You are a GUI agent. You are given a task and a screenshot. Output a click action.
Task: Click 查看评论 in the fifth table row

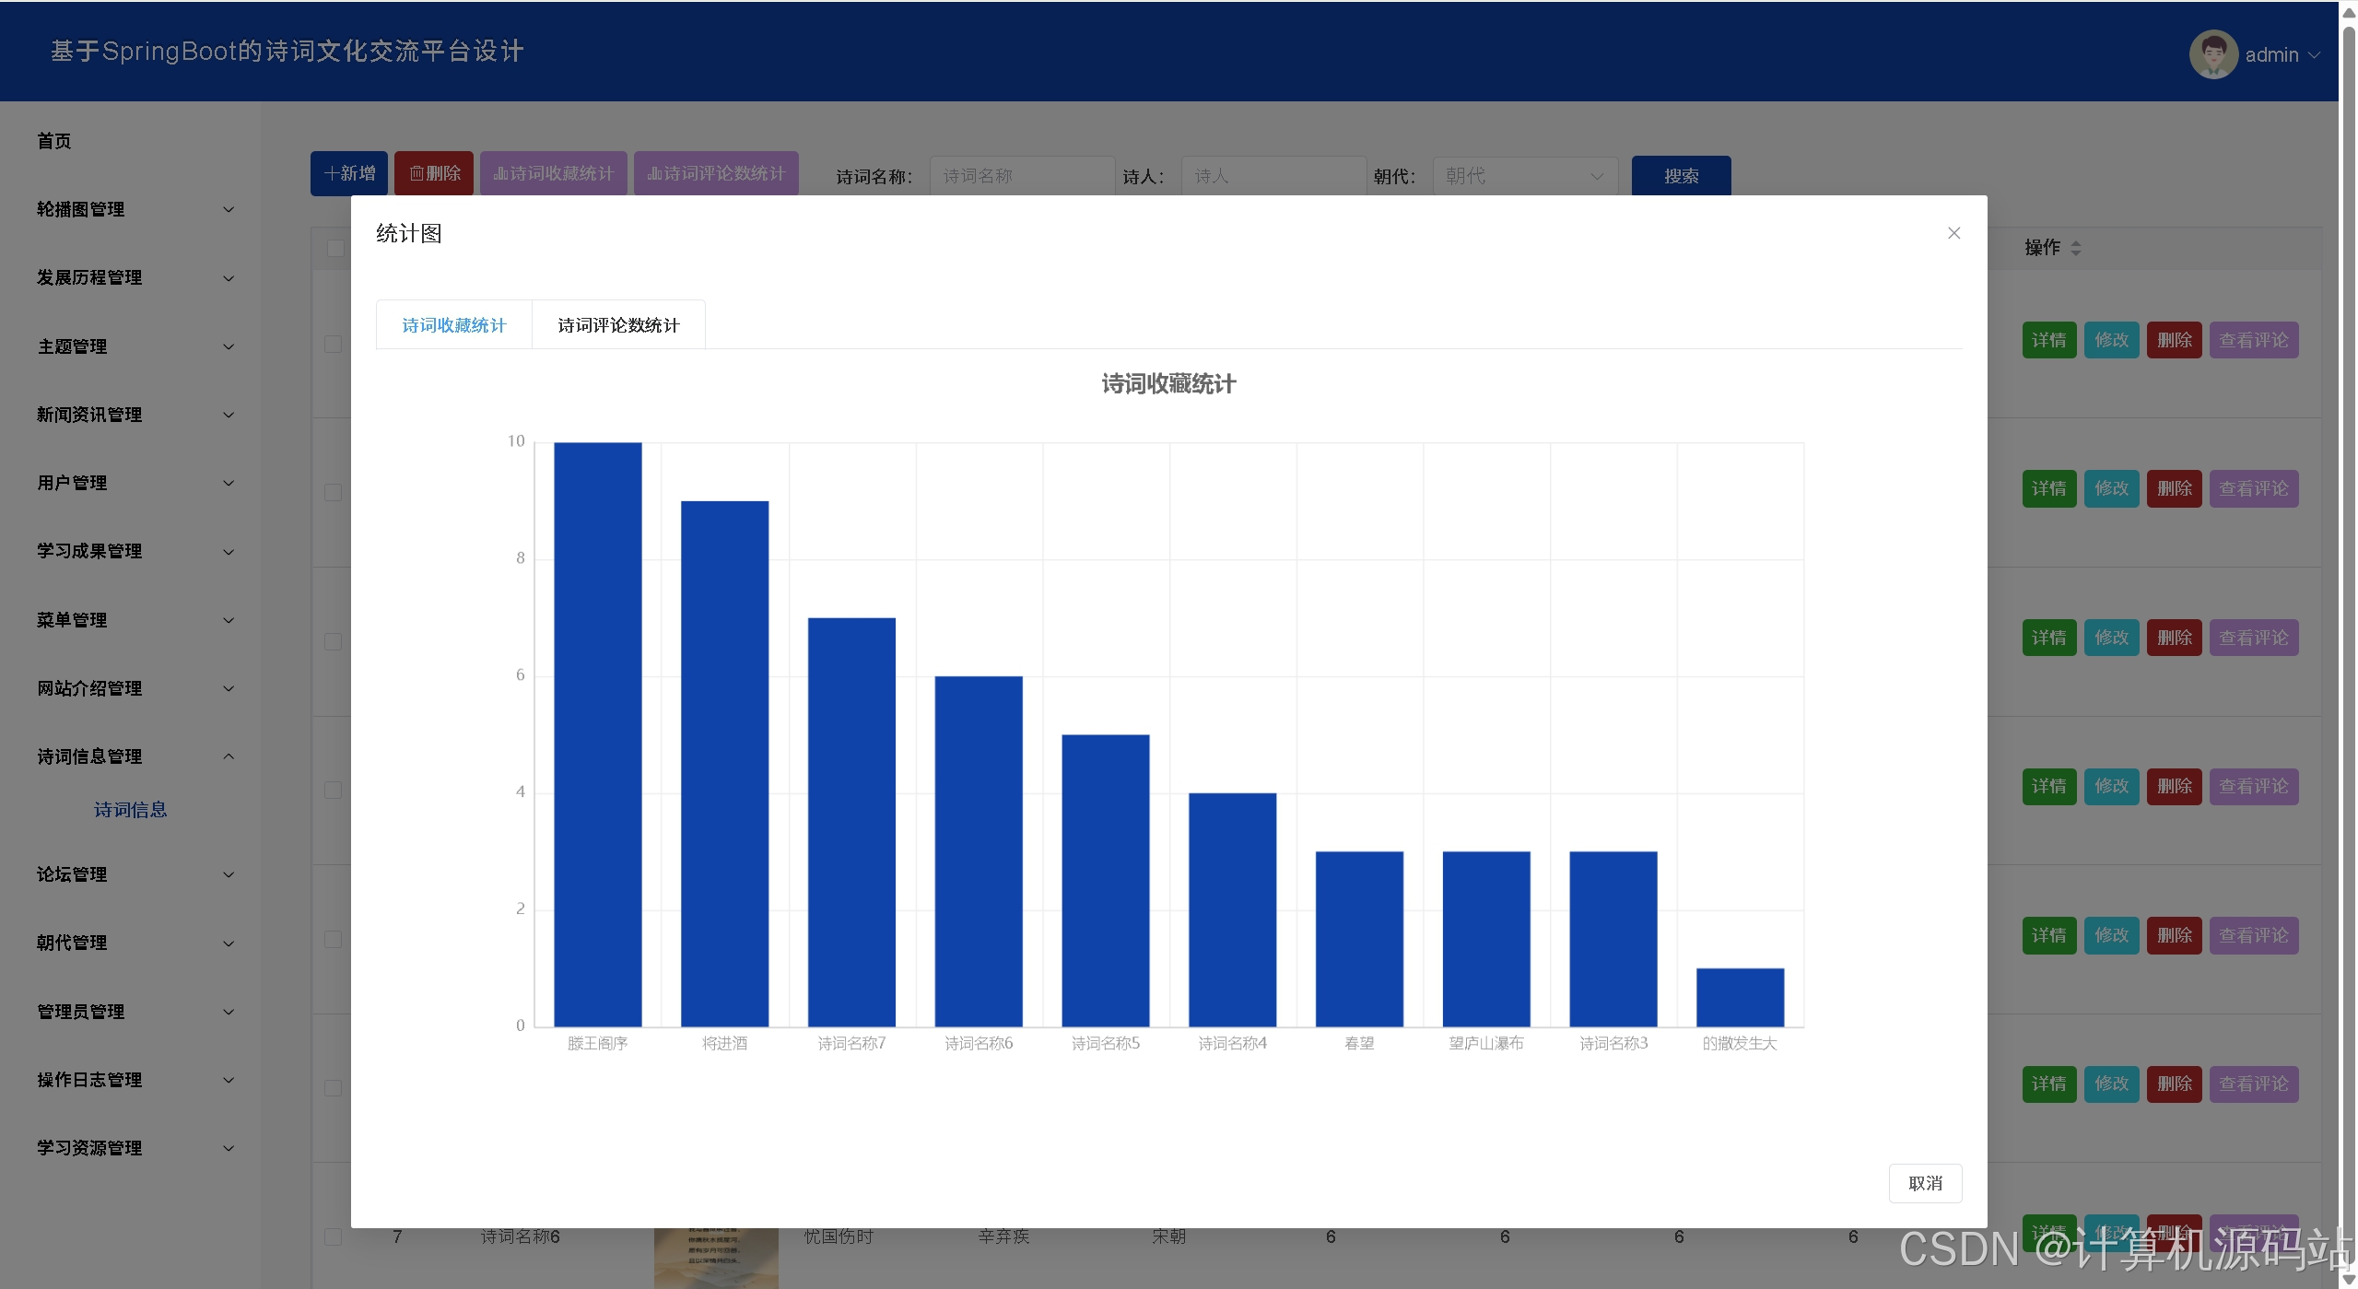click(x=2254, y=935)
